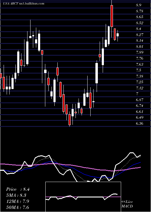Click the 5MA : 8.3 readout
Viewport: 151px width, 212px height.
tap(16, 195)
